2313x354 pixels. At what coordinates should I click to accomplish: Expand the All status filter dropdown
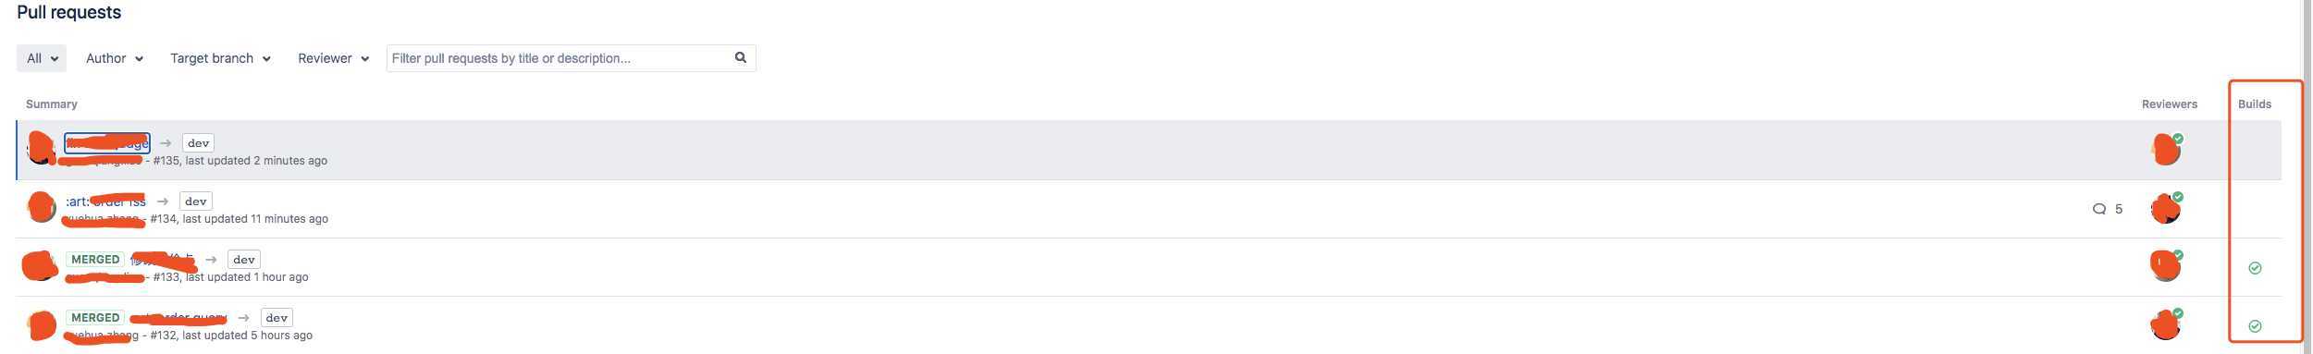pyautogui.click(x=42, y=58)
